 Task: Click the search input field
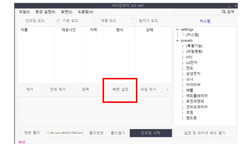(x=197, y=12)
